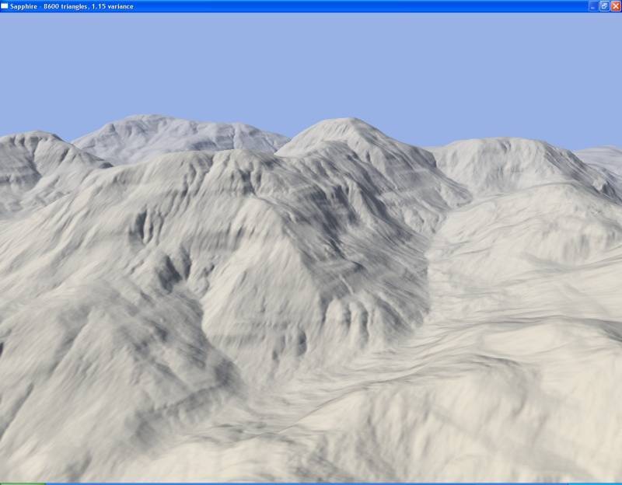Close the Sapphire terrain viewer
Viewport: 622px width, 485px height.
pos(615,5)
